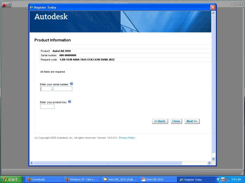
Task: Click the horizontal scrollbar thumb
Action: 108,163
